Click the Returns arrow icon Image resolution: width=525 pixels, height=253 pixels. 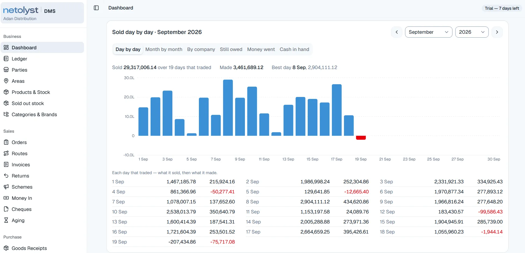pos(6,176)
